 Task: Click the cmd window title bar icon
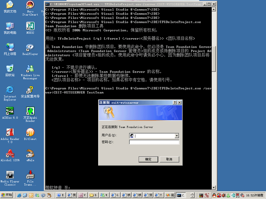[x=47, y=4]
